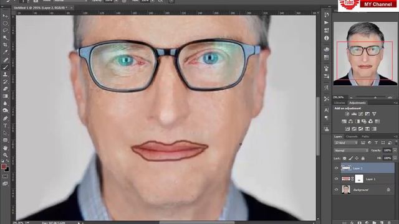This screenshot has width=399, height=224.
Task: Select the Blur tool
Action: [5, 103]
